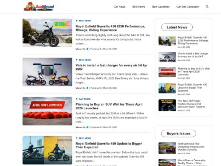Click the Buyers Issues heading button
Screen dimensions: 221x166
[178, 134]
